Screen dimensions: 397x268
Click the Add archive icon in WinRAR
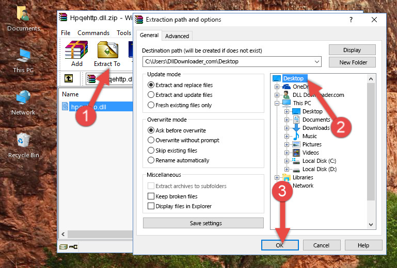coord(76,50)
